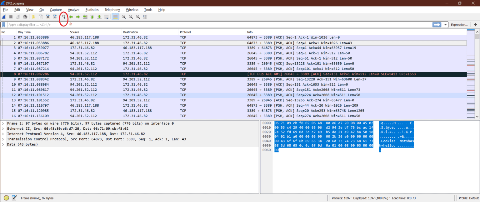Open the Statistics menu
480x202 pixels.
pos(92,10)
